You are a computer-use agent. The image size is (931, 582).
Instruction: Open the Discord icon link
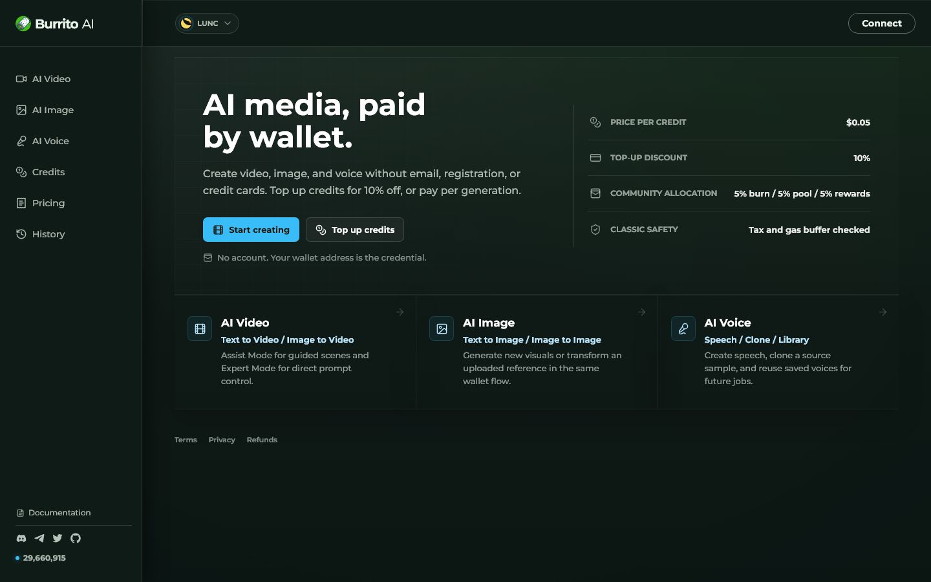(21, 538)
